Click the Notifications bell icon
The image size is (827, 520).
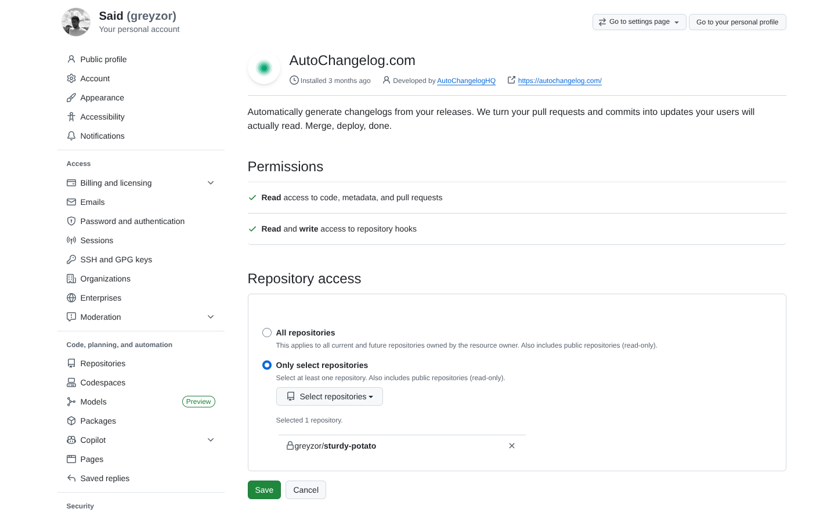click(70, 136)
